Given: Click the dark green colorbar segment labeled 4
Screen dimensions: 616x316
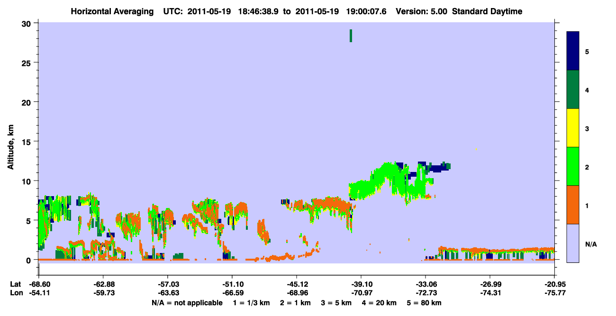Looking at the screenshot, I should pos(573,90).
